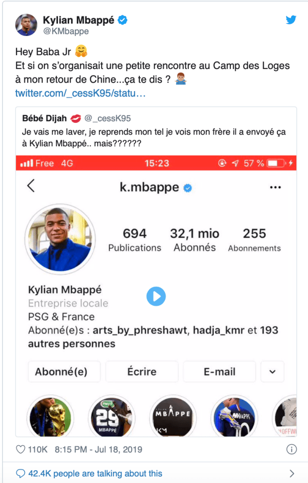
Task: Tap the back arrow on Instagram profile
Action: [31, 186]
